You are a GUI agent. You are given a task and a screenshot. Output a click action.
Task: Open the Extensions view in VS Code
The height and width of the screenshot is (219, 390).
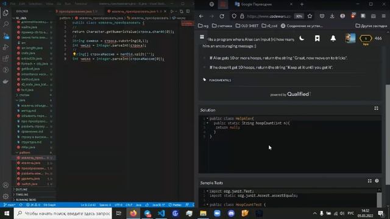click(x=5, y=58)
